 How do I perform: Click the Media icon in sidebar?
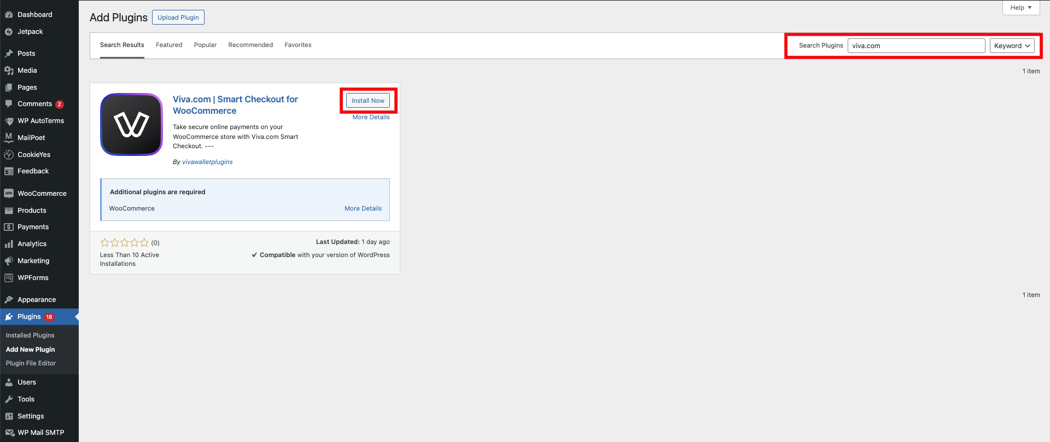coord(9,71)
